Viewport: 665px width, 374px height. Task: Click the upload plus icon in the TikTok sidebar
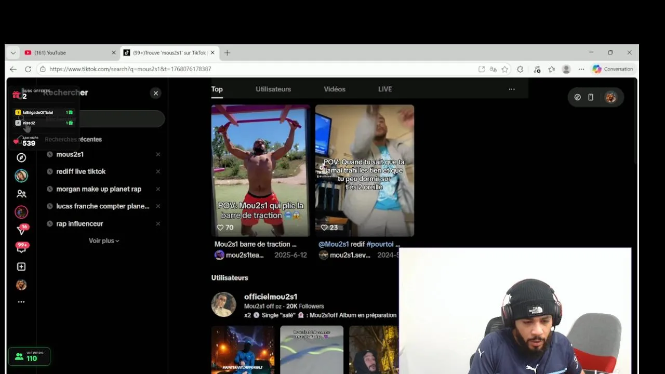21,266
